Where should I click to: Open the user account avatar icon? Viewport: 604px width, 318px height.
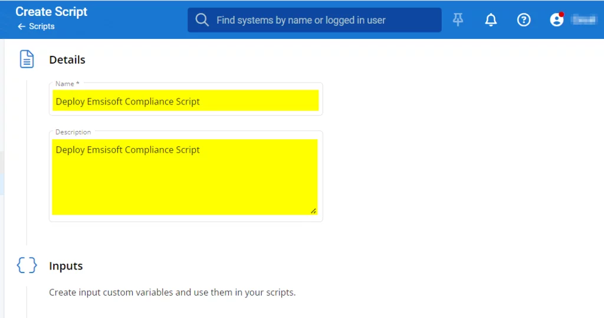click(556, 20)
